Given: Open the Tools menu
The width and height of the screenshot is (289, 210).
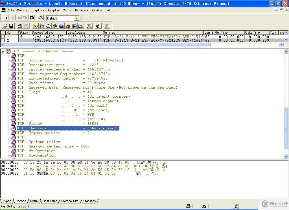Looking at the screenshot, I should 67,10.
